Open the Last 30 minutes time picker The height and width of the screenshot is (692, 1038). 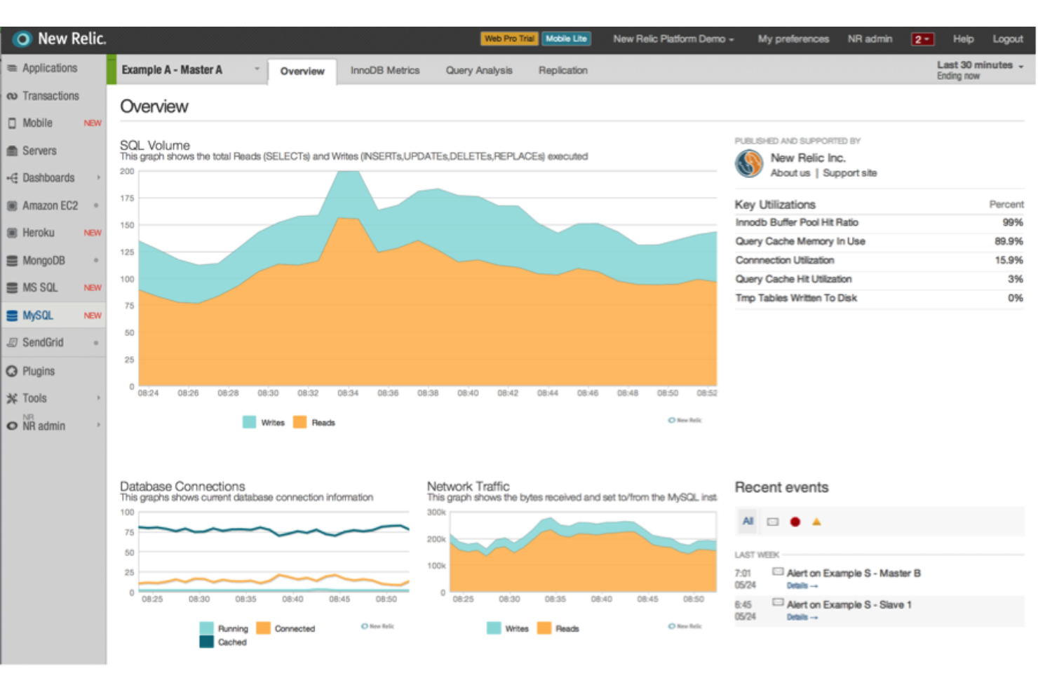click(980, 69)
